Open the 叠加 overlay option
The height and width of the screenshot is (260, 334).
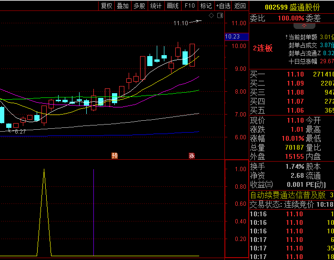tap(123, 6)
